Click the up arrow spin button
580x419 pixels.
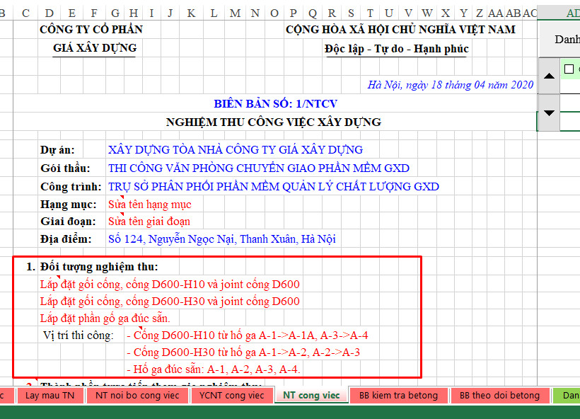click(x=549, y=76)
